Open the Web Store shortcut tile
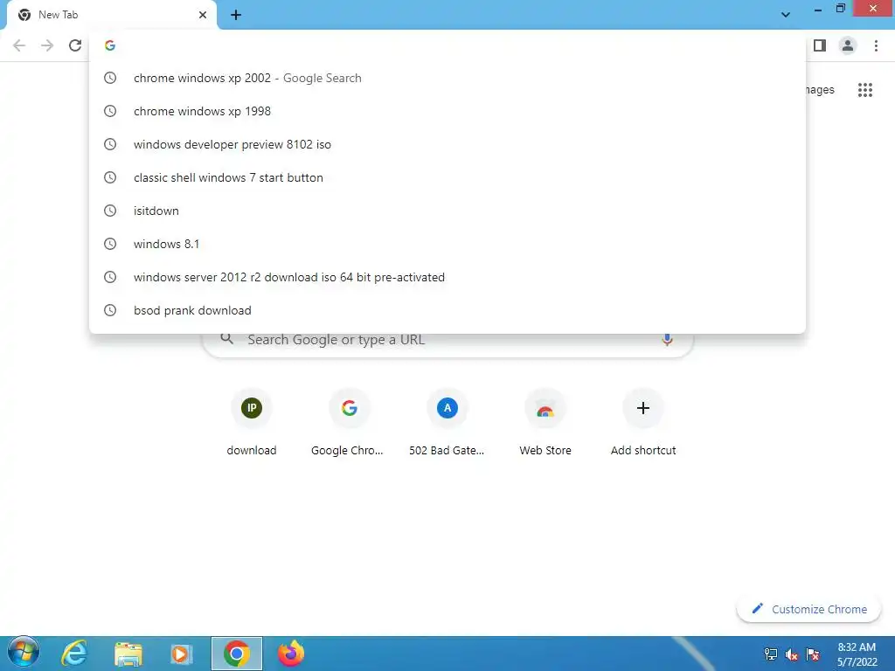Screen dimensions: 895x671 [545, 423]
